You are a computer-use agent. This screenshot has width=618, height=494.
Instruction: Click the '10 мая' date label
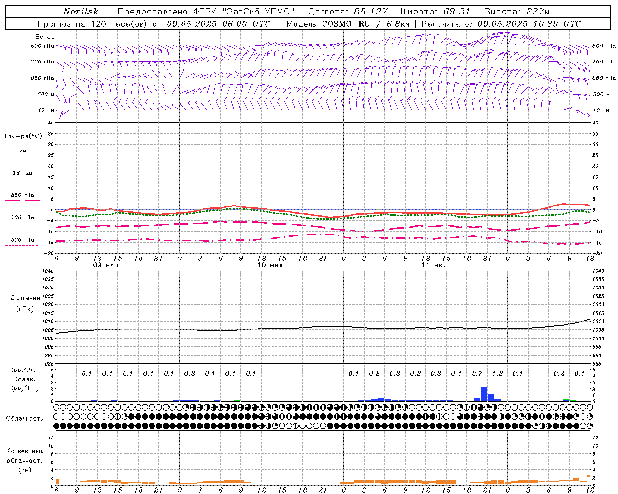[270, 265]
